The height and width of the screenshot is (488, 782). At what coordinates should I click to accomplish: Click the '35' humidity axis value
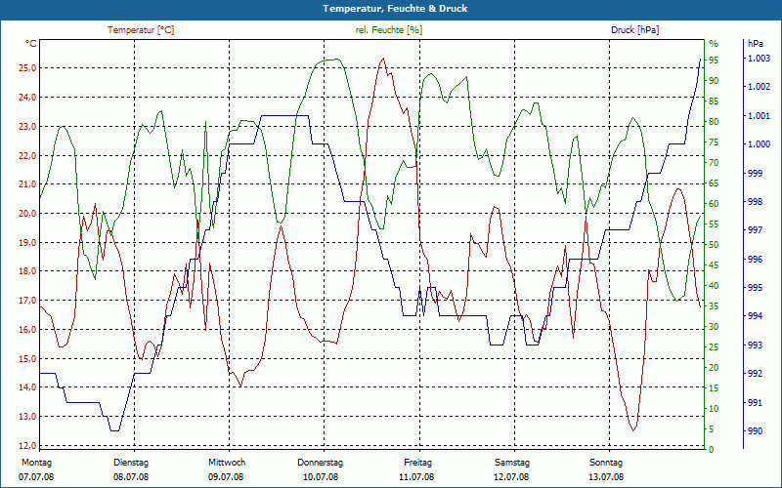click(x=714, y=306)
